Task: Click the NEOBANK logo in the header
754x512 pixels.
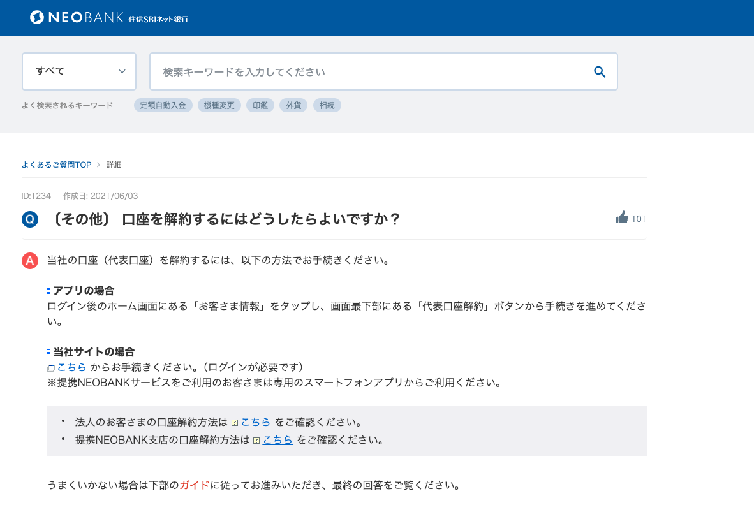Action: 77,17
